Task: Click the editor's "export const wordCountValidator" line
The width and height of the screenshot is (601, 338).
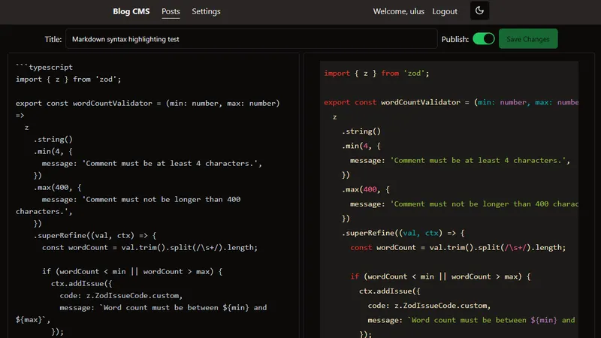Action: pyautogui.click(x=147, y=104)
